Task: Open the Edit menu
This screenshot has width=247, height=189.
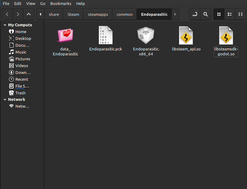Action: click(18, 3)
